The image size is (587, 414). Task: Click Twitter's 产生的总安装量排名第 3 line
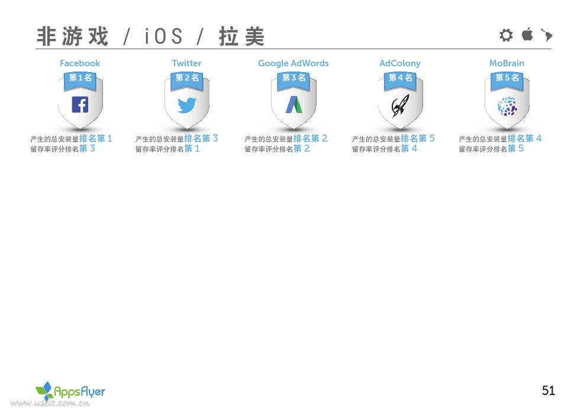coord(177,139)
